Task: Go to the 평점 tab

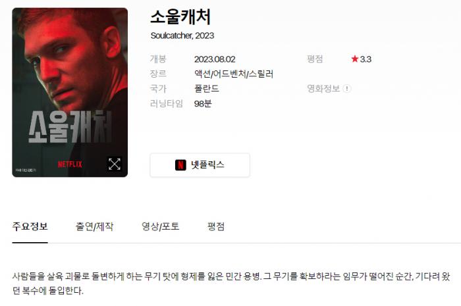Action: tap(216, 227)
